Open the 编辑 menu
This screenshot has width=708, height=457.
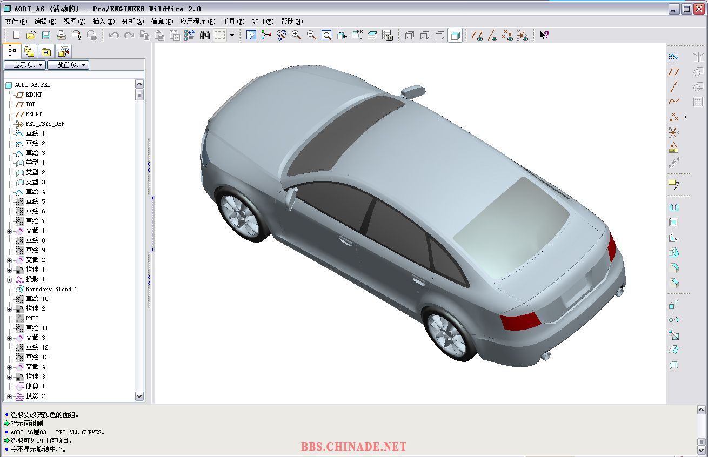pyautogui.click(x=45, y=22)
